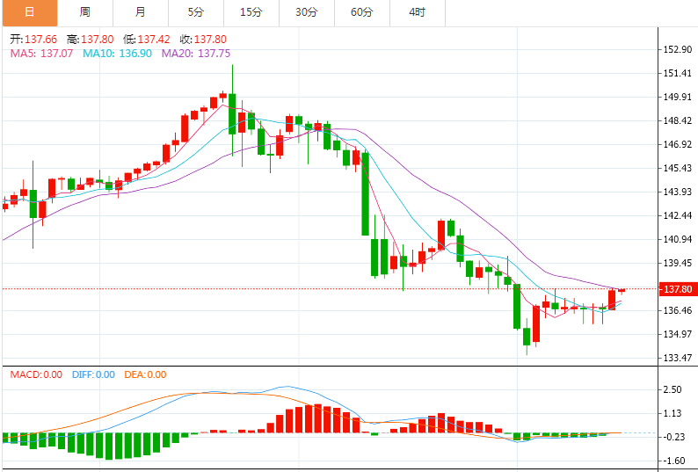The image size is (698, 472).
Task: Switch to the 周 weekly tab
Action: 85,12
